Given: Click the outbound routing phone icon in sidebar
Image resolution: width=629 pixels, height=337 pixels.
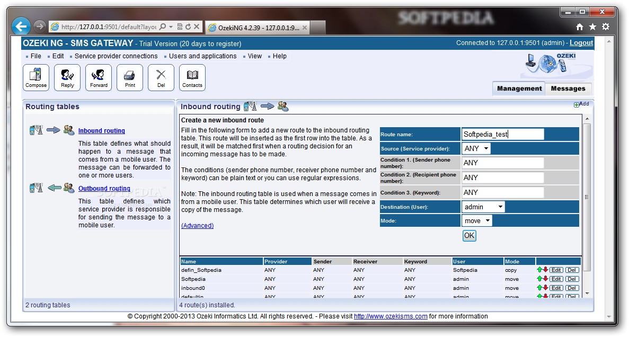Looking at the screenshot, I should click(x=37, y=188).
